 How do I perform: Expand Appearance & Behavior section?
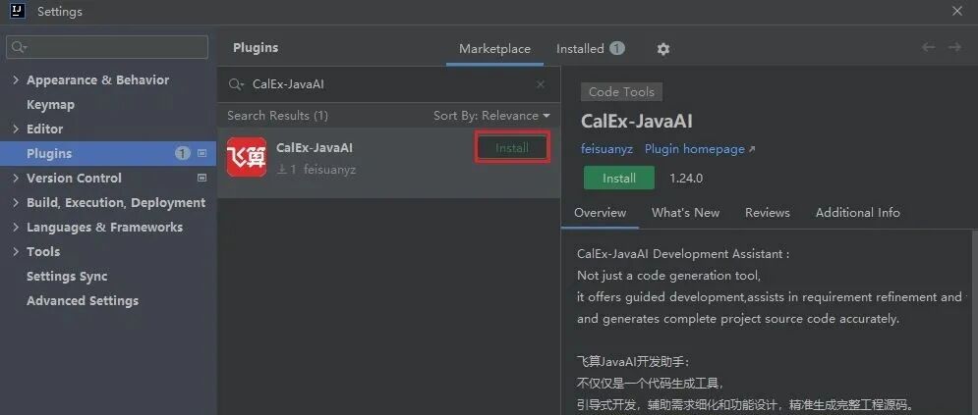[x=16, y=79]
